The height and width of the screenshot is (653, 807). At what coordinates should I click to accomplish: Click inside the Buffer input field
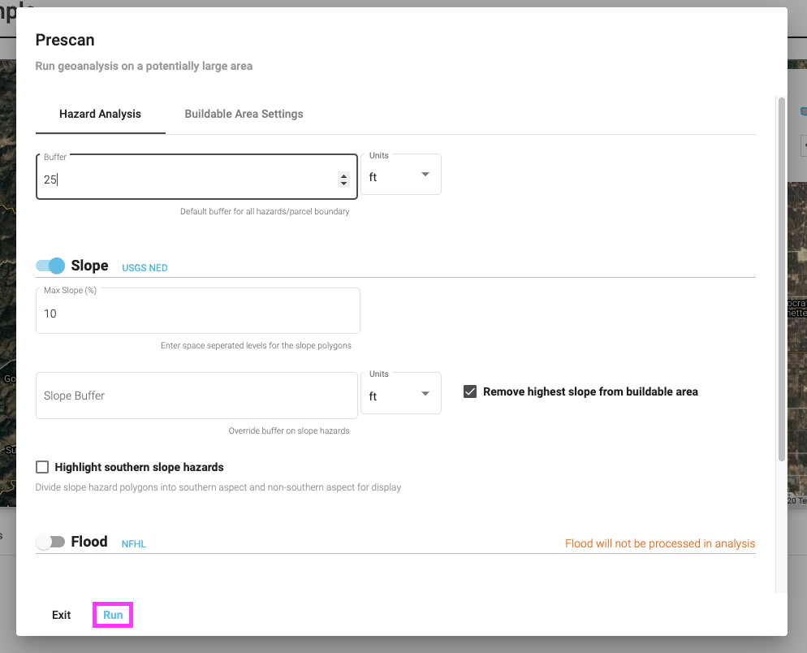(196, 176)
